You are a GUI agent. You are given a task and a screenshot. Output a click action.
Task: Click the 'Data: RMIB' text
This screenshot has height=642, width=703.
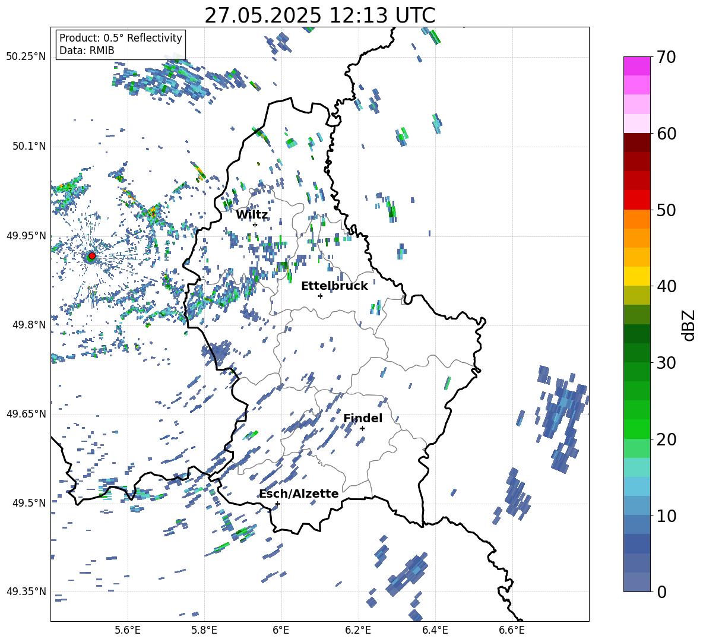87,50
